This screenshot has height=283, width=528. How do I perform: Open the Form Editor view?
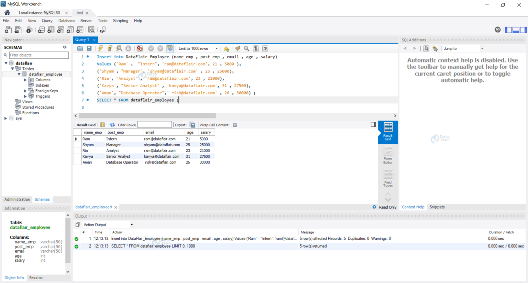coord(388,155)
